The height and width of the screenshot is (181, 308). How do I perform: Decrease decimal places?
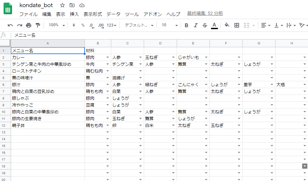[91, 25]
